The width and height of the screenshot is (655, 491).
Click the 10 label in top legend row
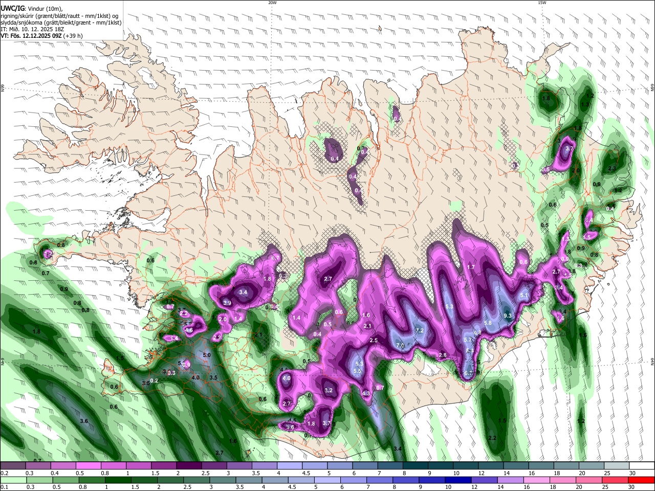(x=456, y=473)
